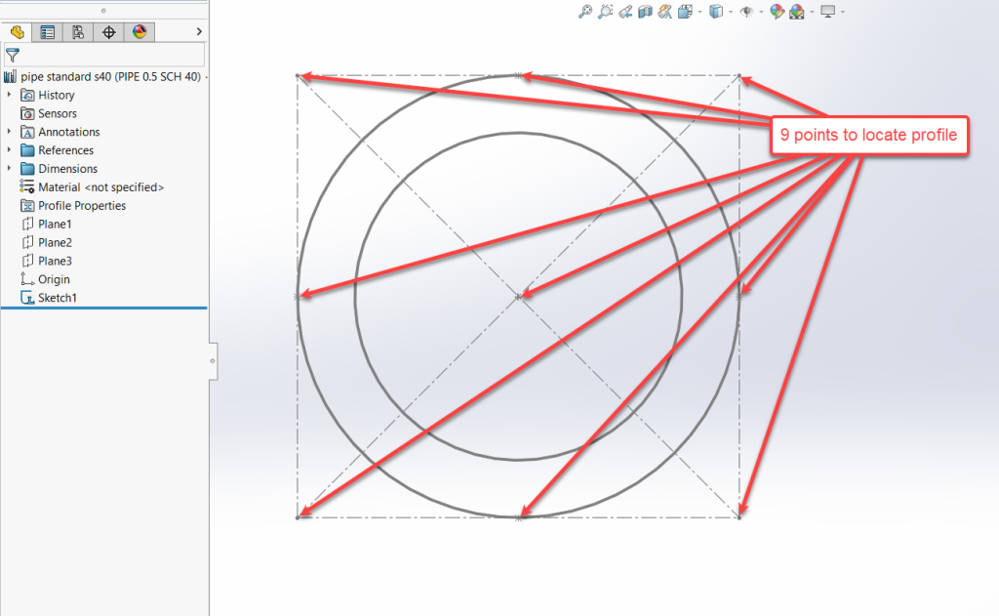999x616 pixels.
Task: Switch to the ConfigurationManager tab
Action: pyautogui.click(x=78, y=31)
